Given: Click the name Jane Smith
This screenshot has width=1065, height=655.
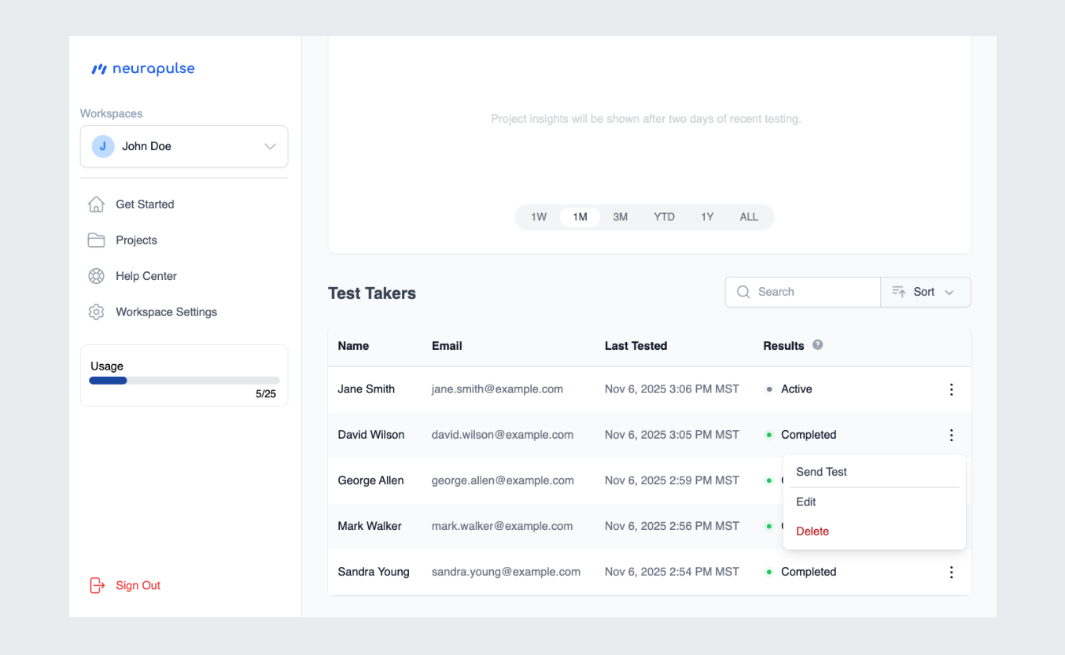Looking at the screenshot, I should point(367,389).
